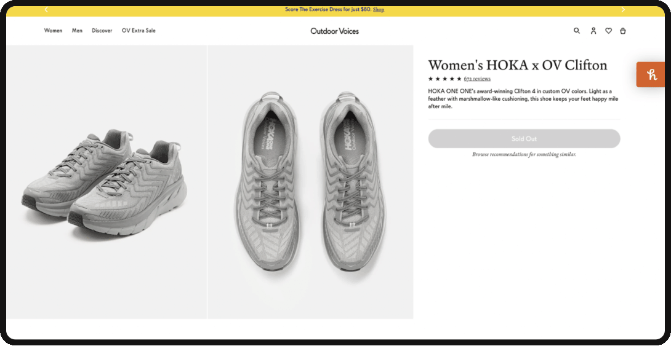
Task: Click the Sold Out button
Action: click(524, 139)
